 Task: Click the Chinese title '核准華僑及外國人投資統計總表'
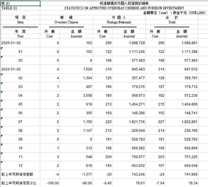tap(124, 3)
